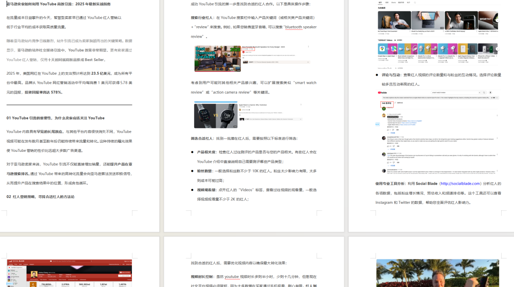The image size is (514, 287).
Task: Click the '筛选合适红人' label
Action: 202,139
